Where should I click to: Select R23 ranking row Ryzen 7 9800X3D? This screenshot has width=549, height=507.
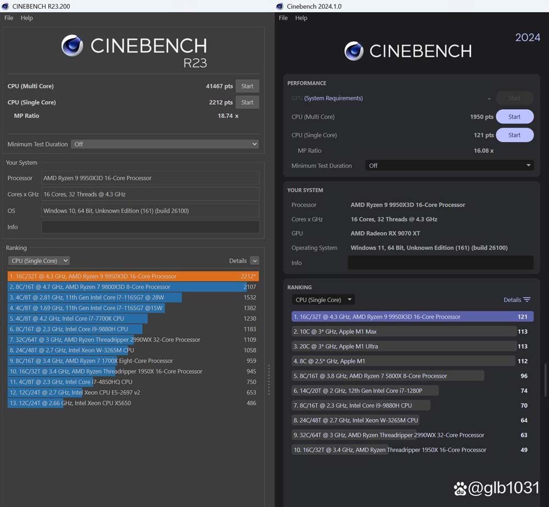click(x=133, y=287)
